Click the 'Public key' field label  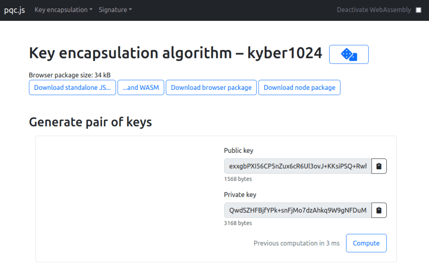[238, 150]
